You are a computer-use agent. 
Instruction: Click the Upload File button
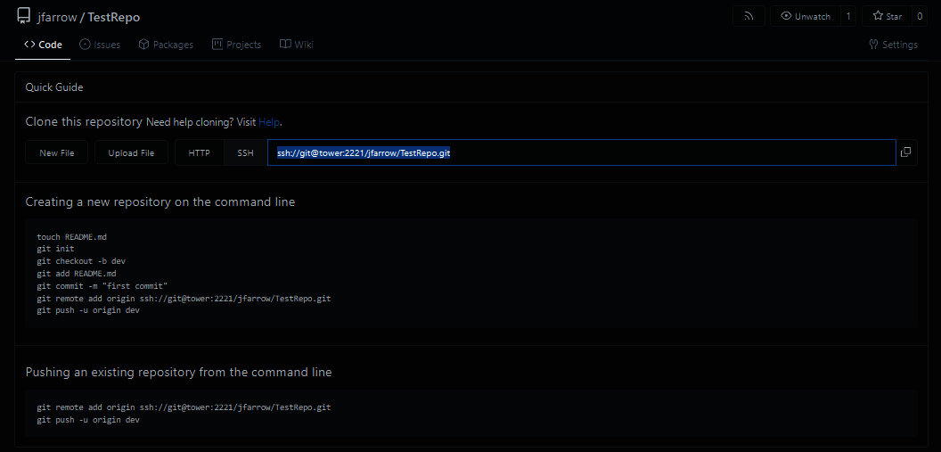(x=131, y=153)
